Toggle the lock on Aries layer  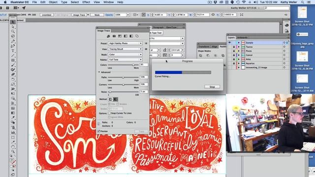234,59
